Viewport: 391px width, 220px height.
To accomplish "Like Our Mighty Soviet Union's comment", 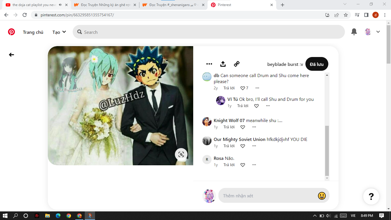I will [243, 146].
